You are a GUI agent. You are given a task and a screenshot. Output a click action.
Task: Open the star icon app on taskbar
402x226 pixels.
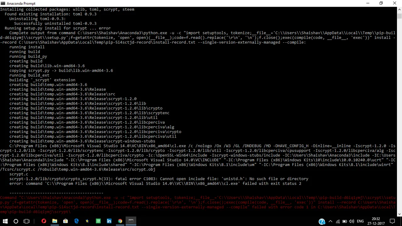(x=87, y=221)
